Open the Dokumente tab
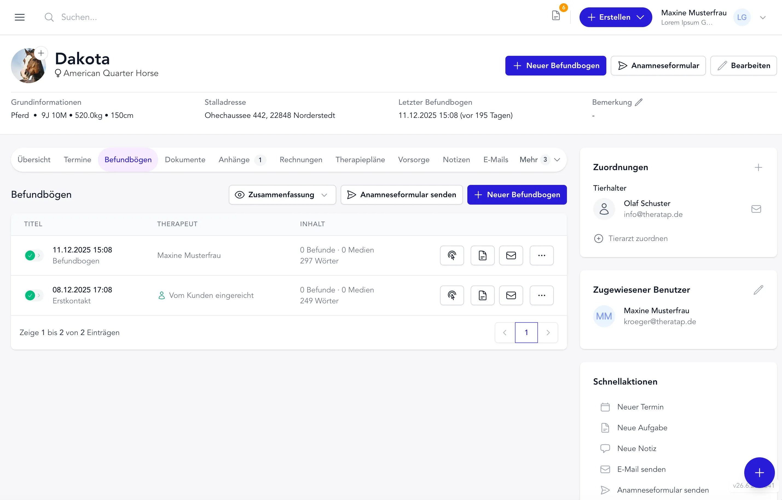Viewport: 782px width, 500px height. click(x=185, y=160)
